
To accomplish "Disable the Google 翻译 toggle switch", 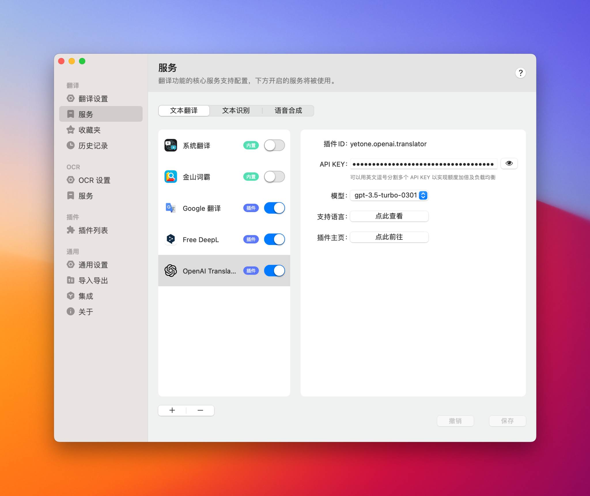I will coord(274,208).
